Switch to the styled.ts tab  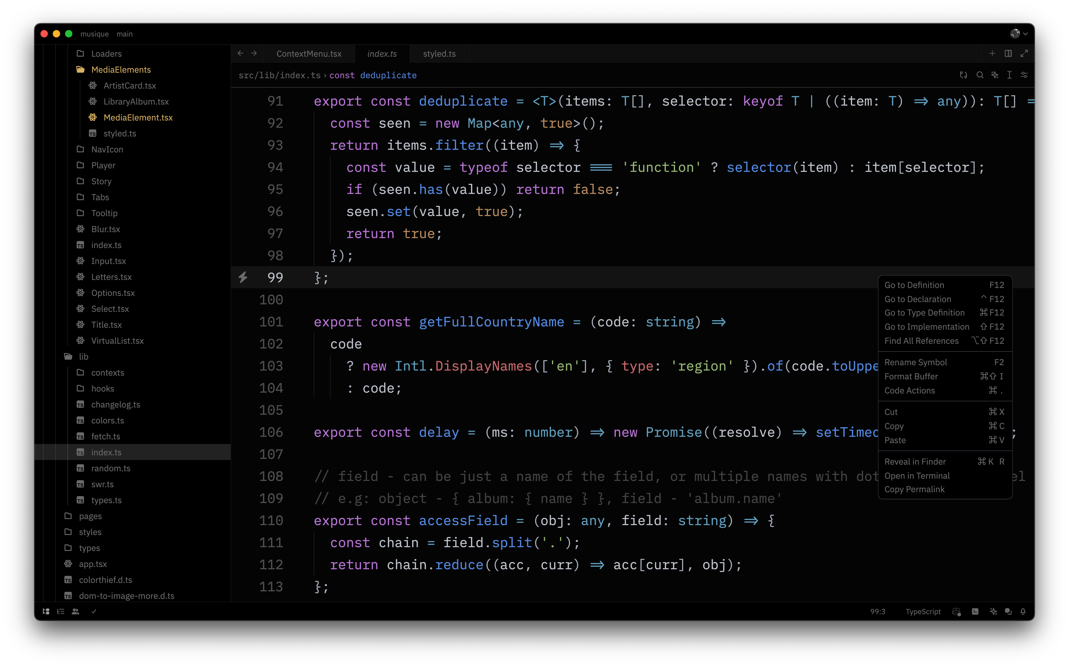point(439,54)
